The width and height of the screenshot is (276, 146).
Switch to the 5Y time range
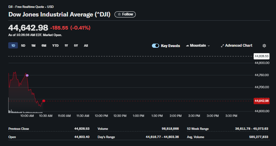(76, 46)
